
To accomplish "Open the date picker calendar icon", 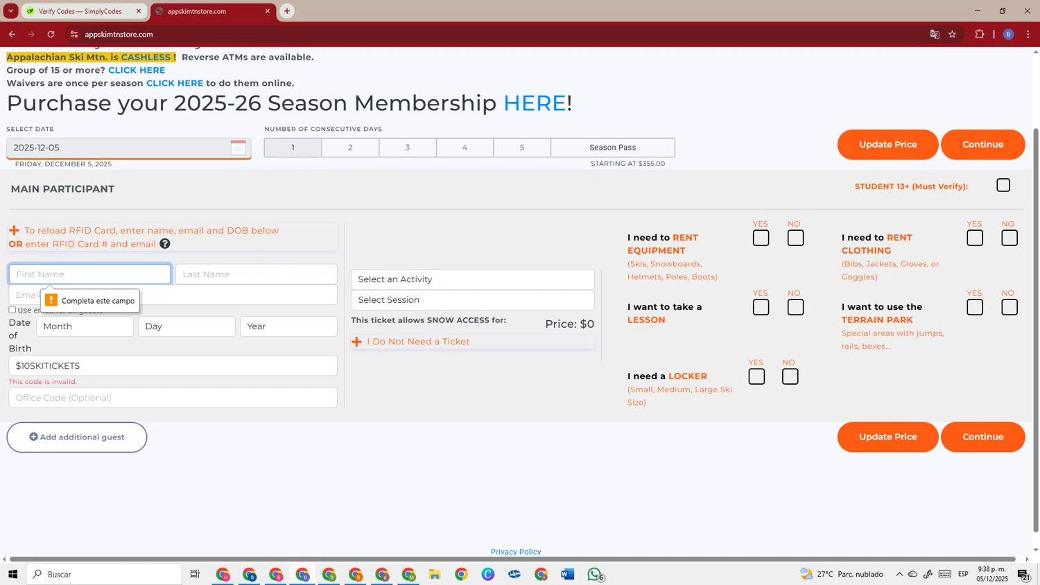I will (238, 148).
